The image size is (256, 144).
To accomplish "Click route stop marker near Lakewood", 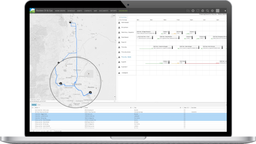I will 61,83.
